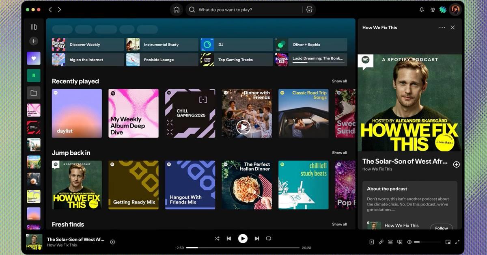Open the Classic Road Trip Songs card

(303, 113)
